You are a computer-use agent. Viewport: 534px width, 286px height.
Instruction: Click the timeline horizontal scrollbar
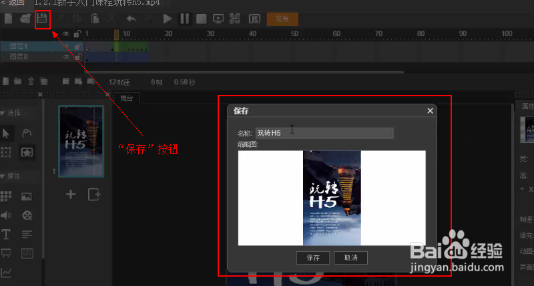coord(244,72)
